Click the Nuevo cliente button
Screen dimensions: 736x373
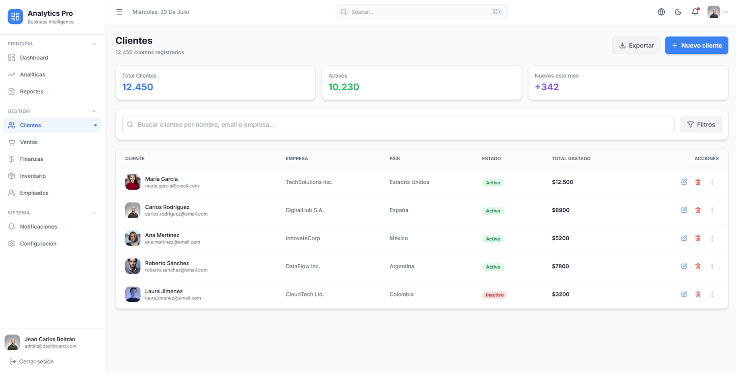696,46
